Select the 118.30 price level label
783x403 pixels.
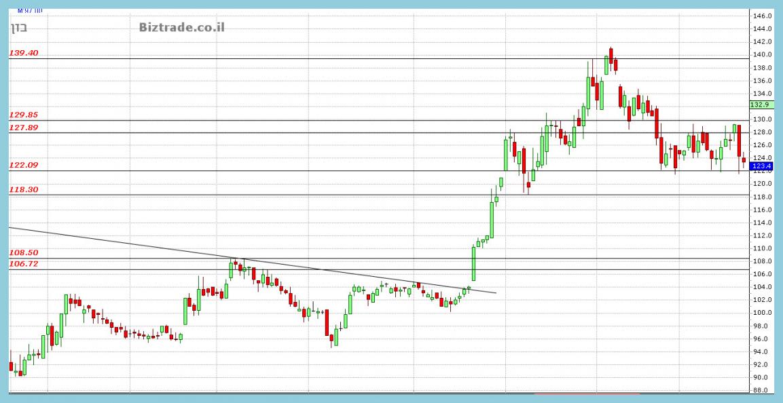[24, 191]
